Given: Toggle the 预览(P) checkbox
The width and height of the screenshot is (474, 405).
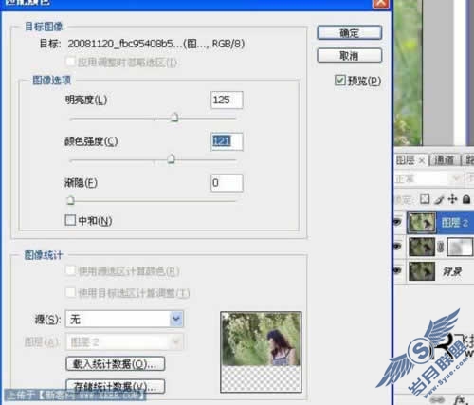Looking at the screenshot, I should 340,81.
